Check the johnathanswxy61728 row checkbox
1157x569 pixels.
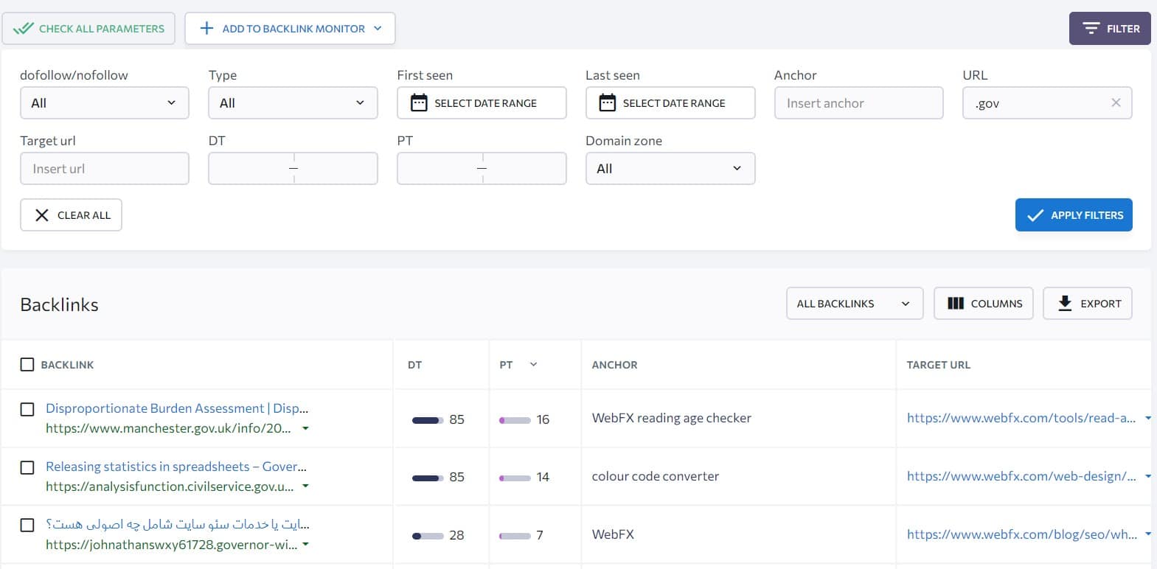pyautogui.click(x=27, y=525)
